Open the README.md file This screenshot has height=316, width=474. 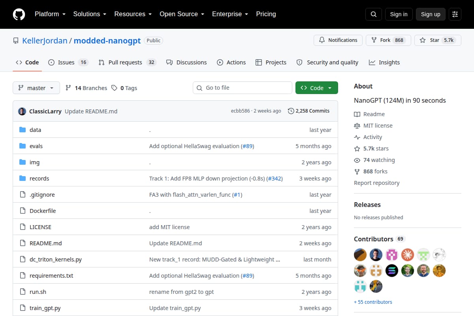46,243
